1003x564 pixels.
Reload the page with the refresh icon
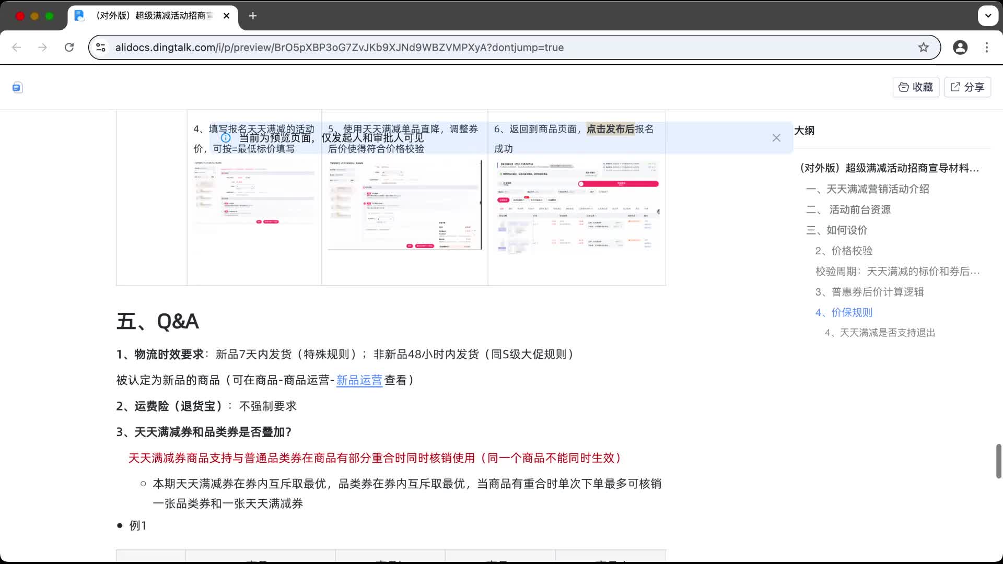(69, 47)
